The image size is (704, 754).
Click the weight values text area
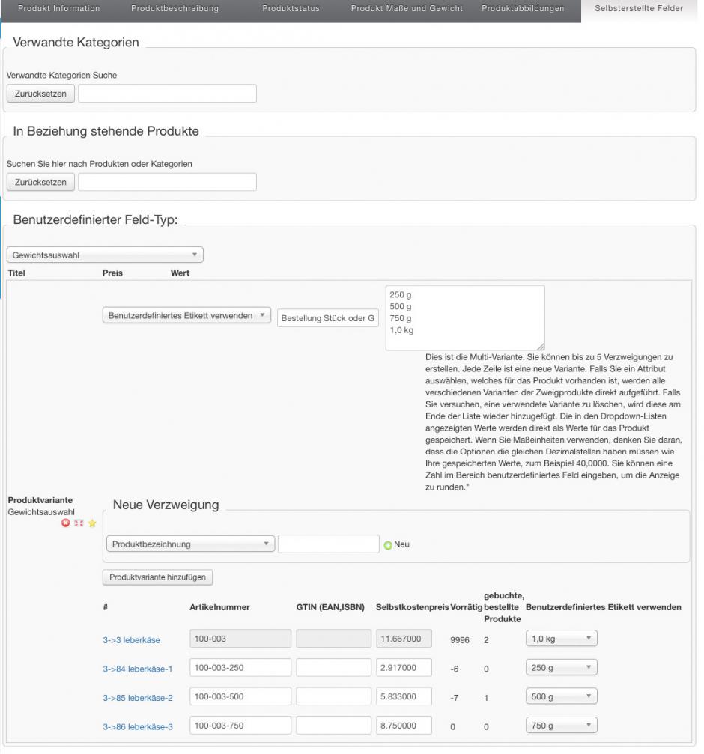(x=464, y=317)
